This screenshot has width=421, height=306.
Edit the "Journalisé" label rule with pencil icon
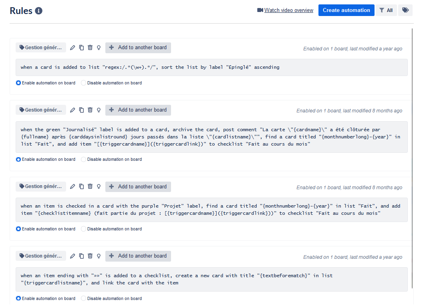pos(73,110)
